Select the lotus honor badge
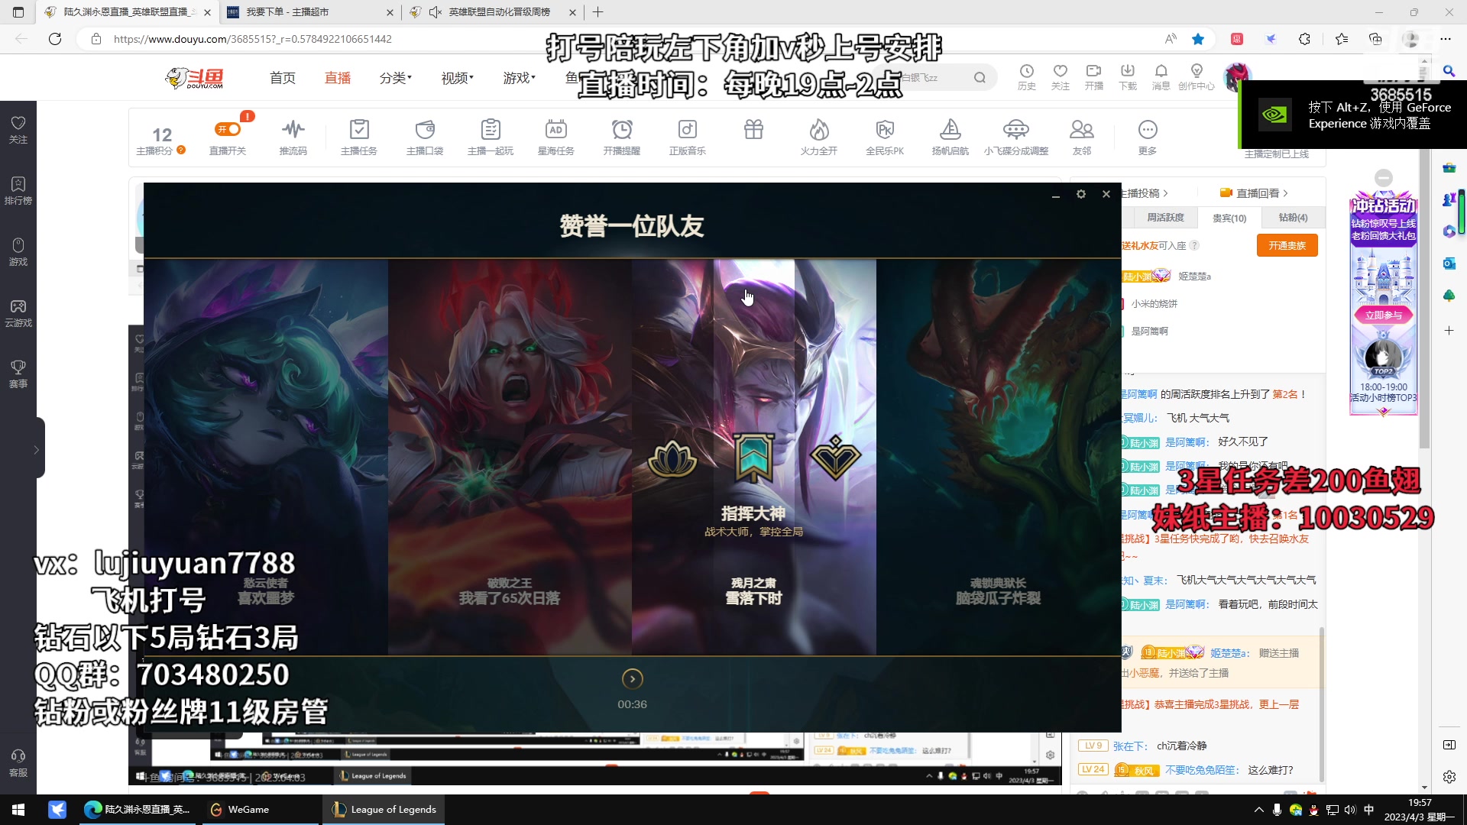1467x825 pixels. 672,459
